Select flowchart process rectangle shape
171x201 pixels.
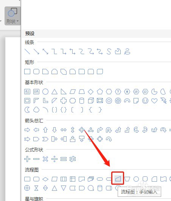coord(27,179)
